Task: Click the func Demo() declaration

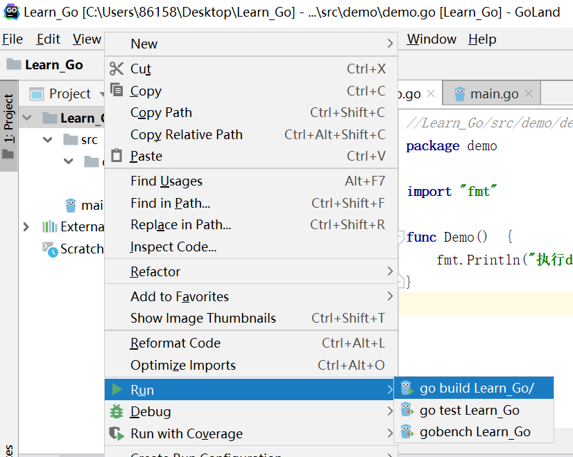Action: point(460,237)
